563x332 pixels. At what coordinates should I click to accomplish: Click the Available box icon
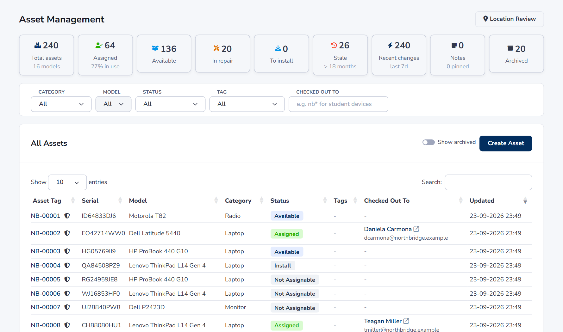point(155,49)
